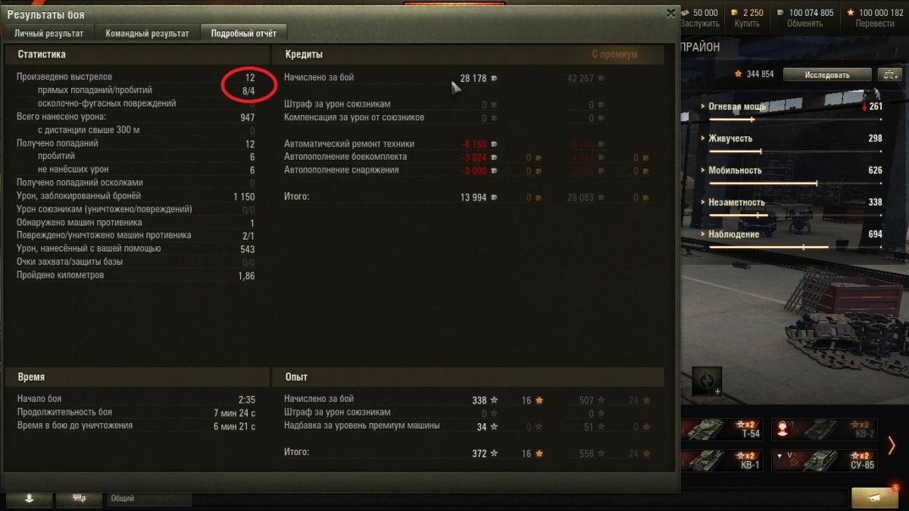Close the Результаты боя window
This screenshot has width=909, height=511.
[x=670, y=13]
